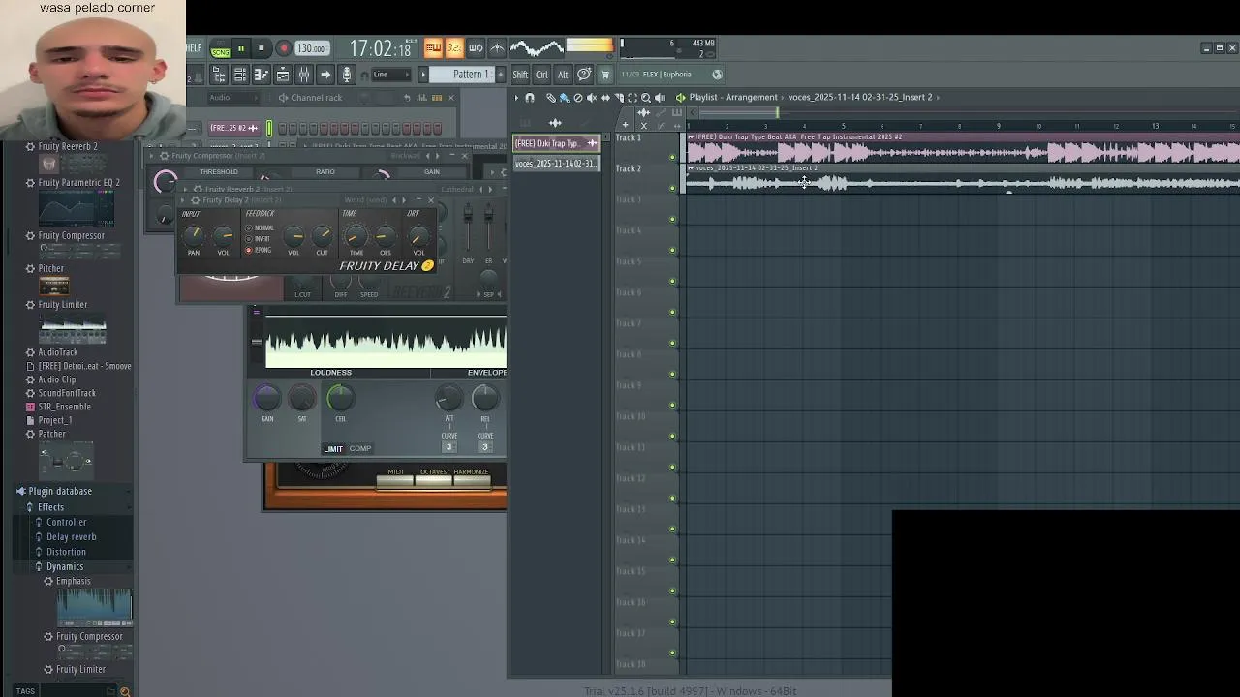The image size is (1240, 697).
Task: Click the tempo 130.000 field
Action: pyautogui.click(x=311, y=48)
